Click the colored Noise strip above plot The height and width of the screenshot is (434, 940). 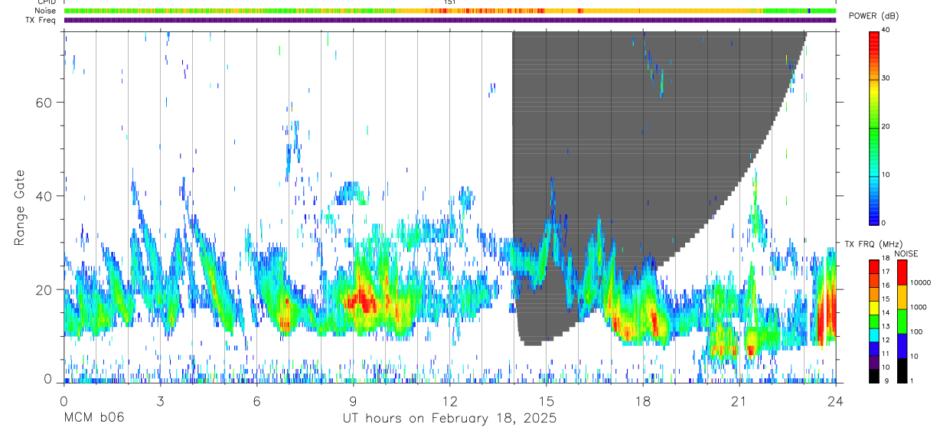450,11
